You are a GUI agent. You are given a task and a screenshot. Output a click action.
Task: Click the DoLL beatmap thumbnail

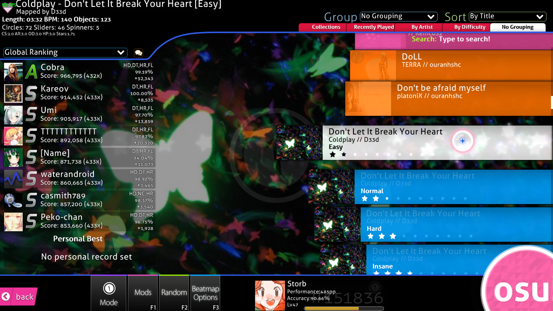coord(373,66)
